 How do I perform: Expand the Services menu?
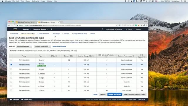pyautogui.click(x=26, y=29)
